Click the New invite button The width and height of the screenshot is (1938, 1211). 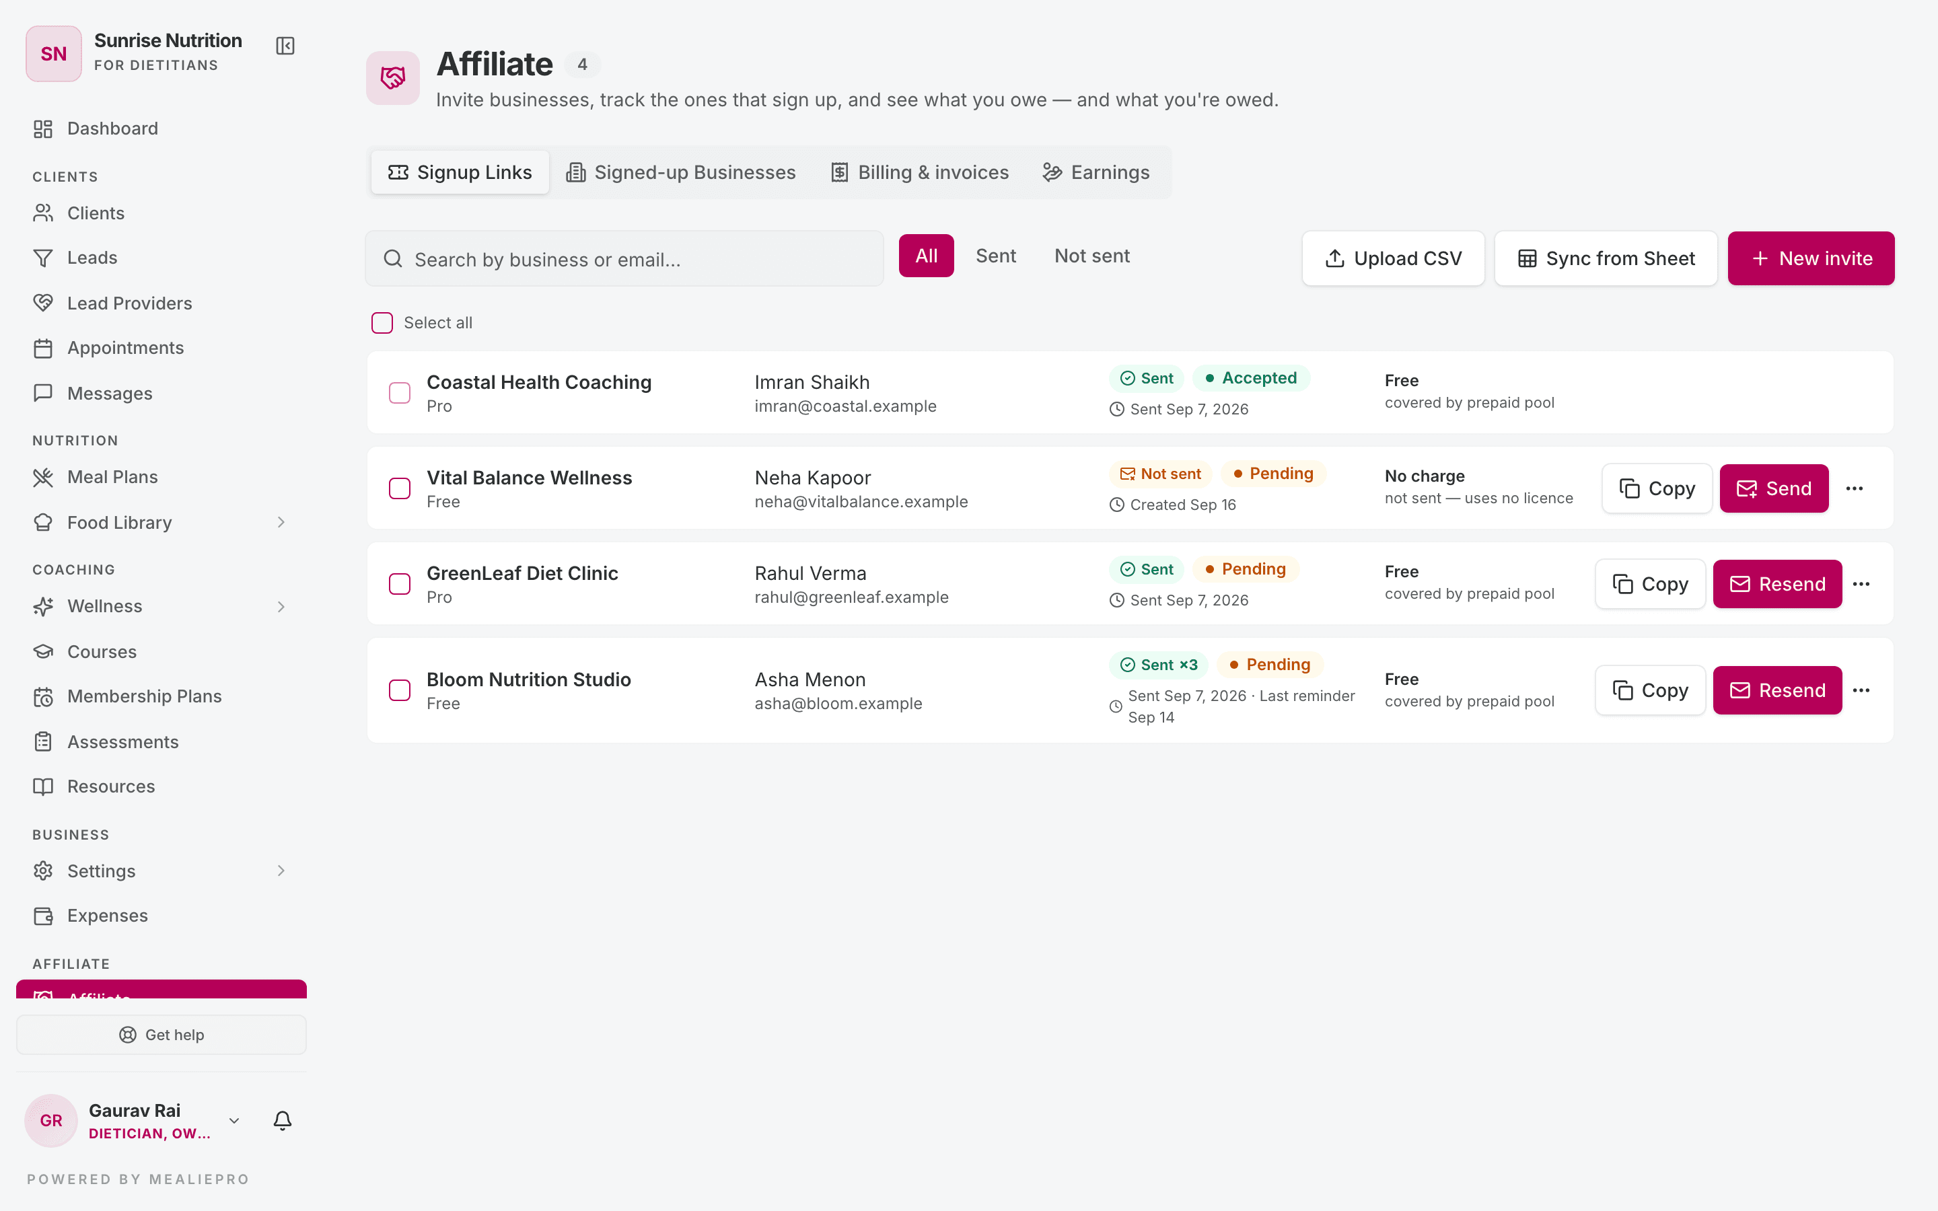[1811, 259]
